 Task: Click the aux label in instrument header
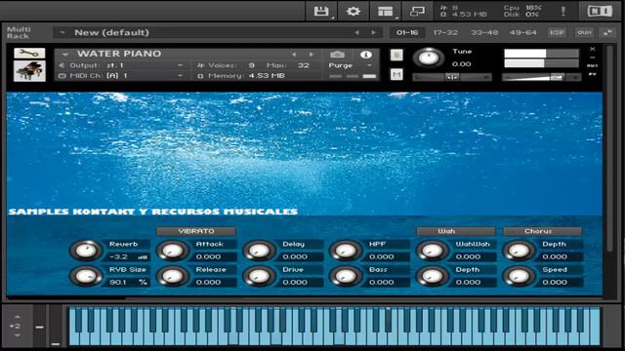coord(593,65)
